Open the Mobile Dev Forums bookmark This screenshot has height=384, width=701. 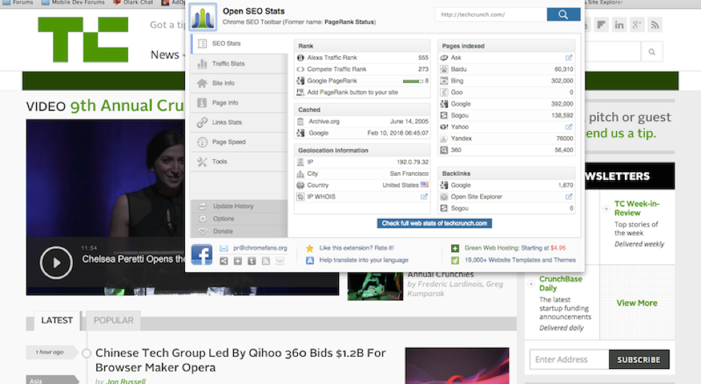point(73,2)
